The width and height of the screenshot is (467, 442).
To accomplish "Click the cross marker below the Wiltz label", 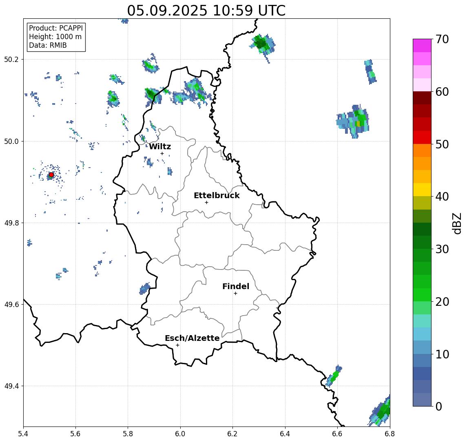I will (x=162, y=153).
